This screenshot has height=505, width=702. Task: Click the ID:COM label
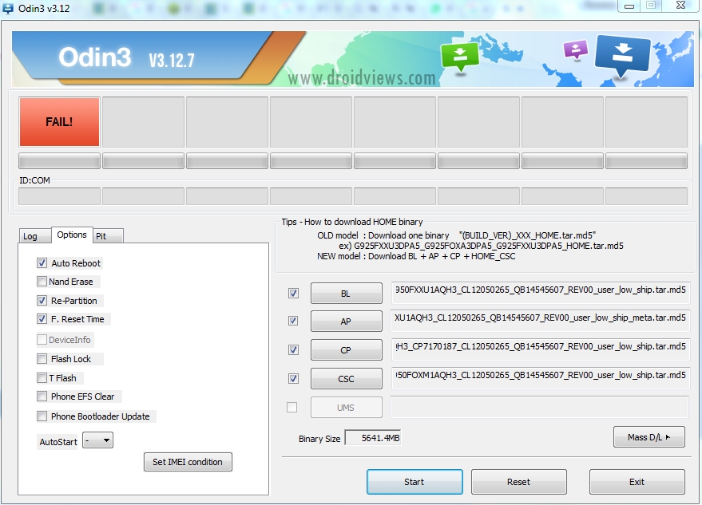click(34, 180)
